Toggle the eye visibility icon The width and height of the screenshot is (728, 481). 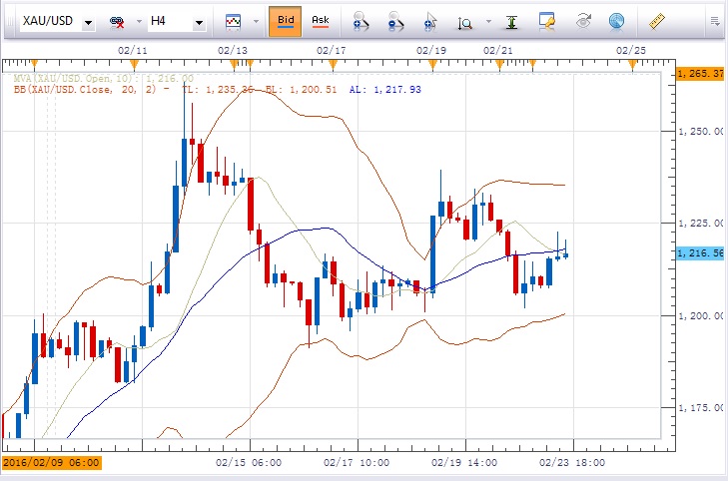[583, 21]
